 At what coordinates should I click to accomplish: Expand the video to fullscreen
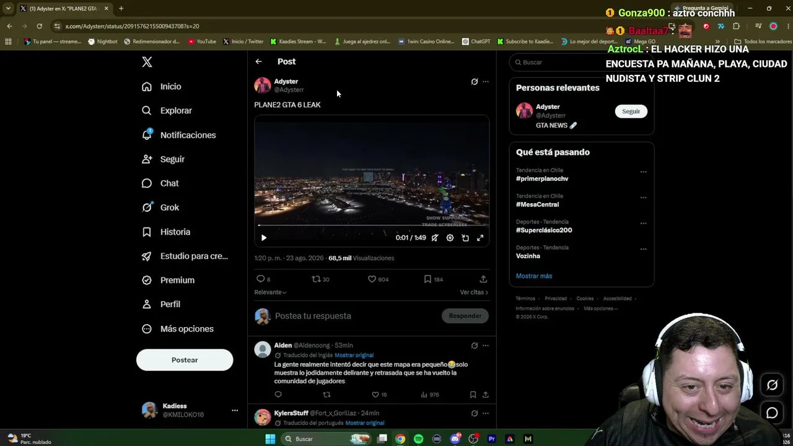click(x=480, y=238)
